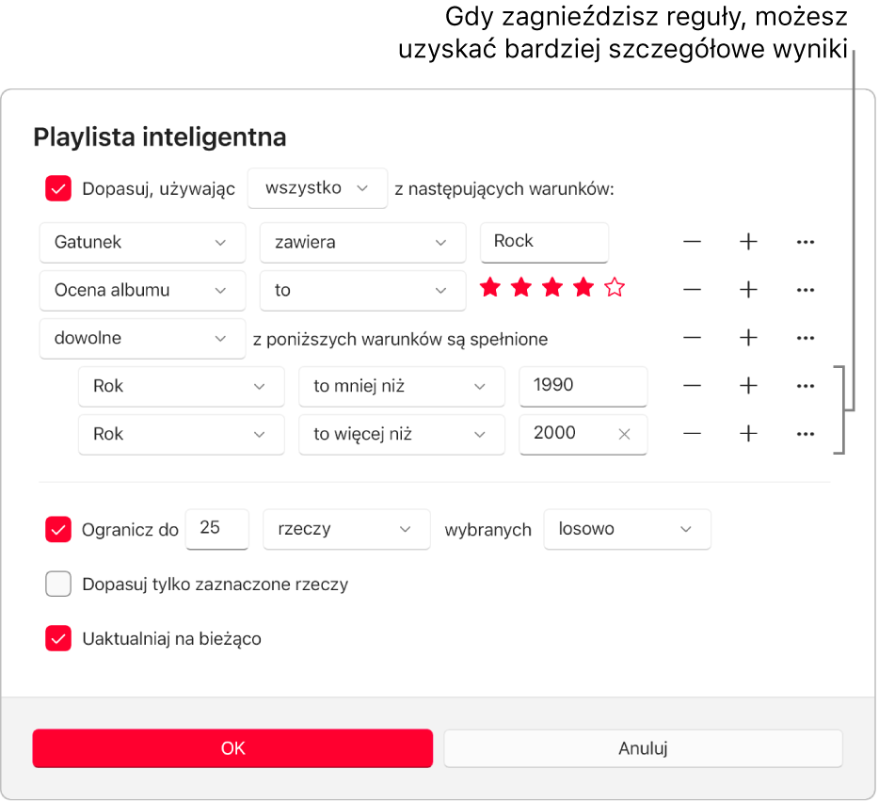Open the to mniej niż dropdown
Viewport: 879px width, 801px height.
401,386
